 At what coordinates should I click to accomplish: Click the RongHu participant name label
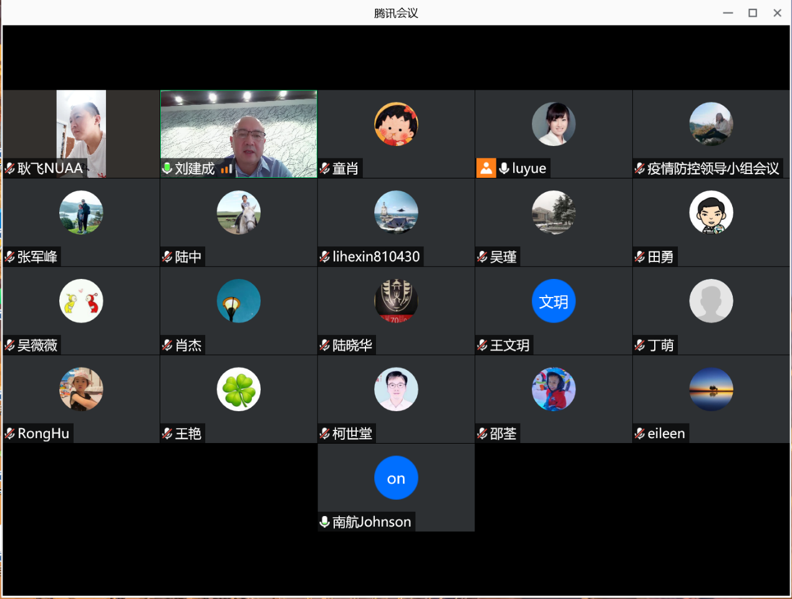point(43,434)
